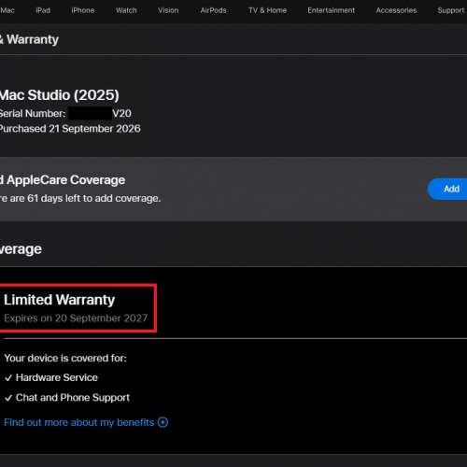Open the Mac menu item

tap(7, 10)
